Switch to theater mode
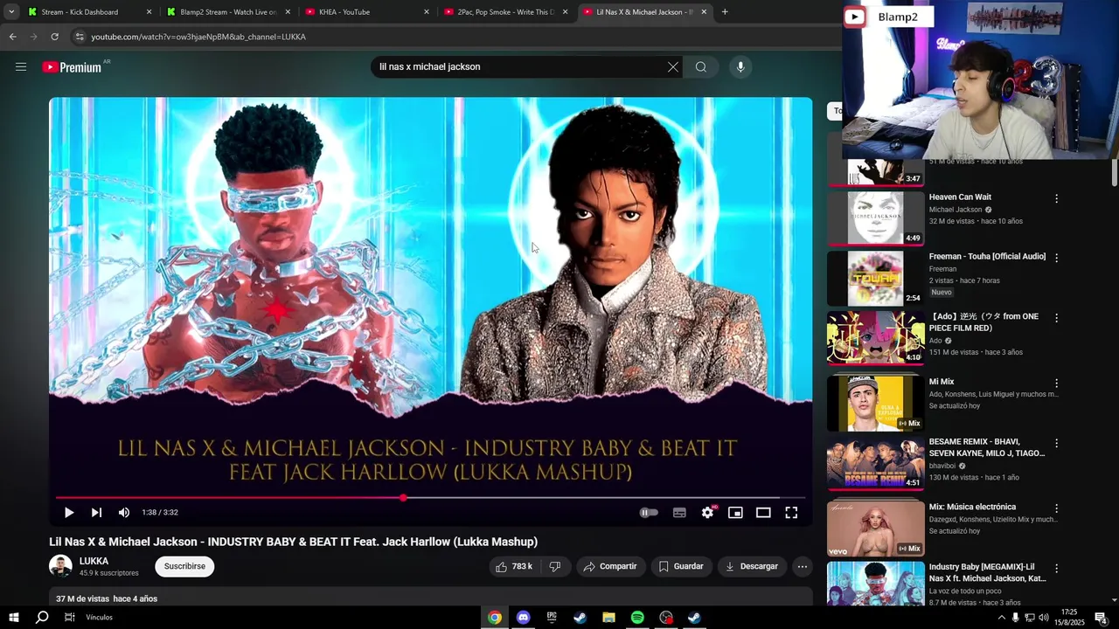This screenshot has width=1119, height=629. 763,513
